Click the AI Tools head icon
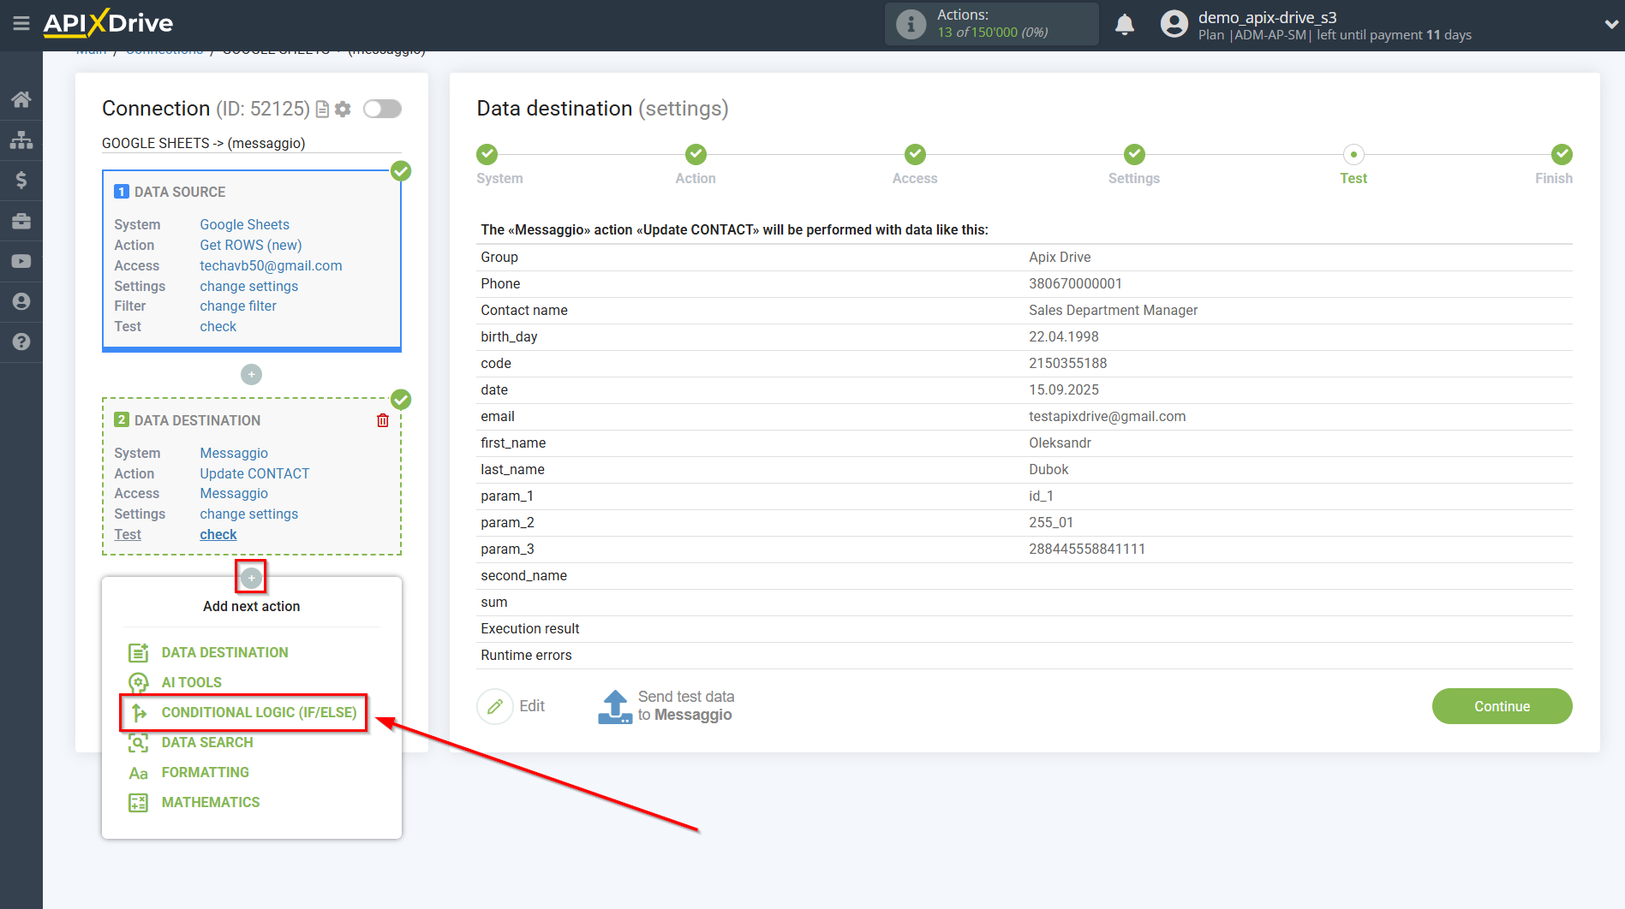 (138, 682)
